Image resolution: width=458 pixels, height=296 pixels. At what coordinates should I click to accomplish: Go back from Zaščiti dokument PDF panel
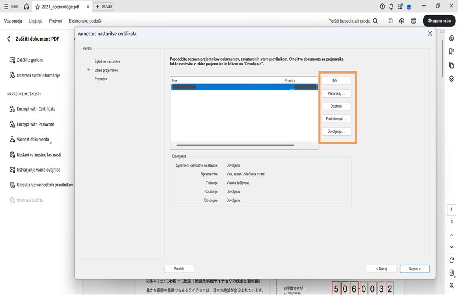(8, 39)
